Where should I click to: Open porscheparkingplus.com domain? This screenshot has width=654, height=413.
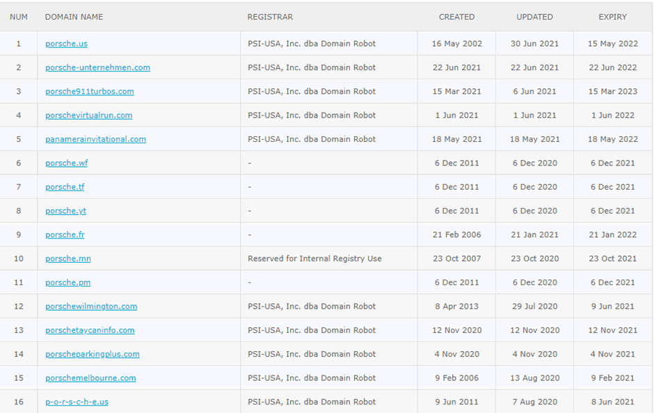[92, 354]
